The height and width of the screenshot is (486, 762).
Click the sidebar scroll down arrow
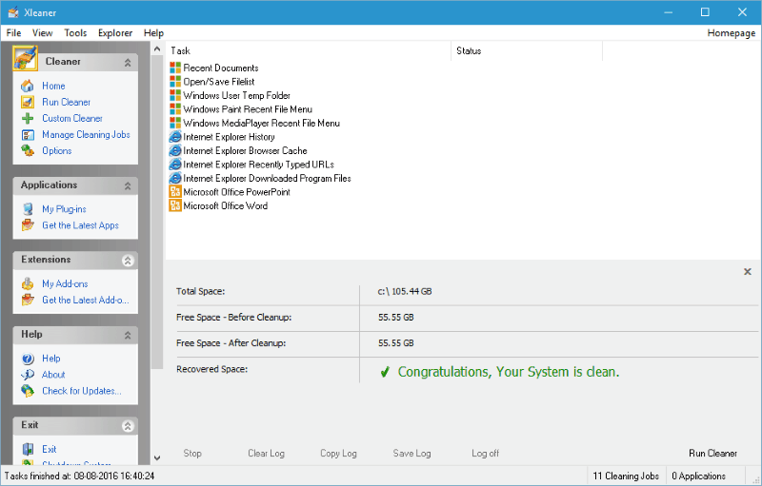click(157, 457)
